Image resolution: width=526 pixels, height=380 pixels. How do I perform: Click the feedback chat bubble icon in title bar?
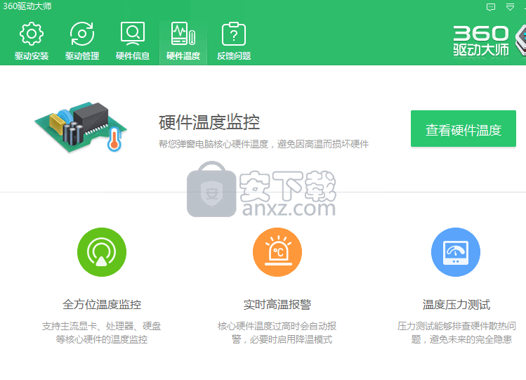pyautogui.click(x=491, y=7)
